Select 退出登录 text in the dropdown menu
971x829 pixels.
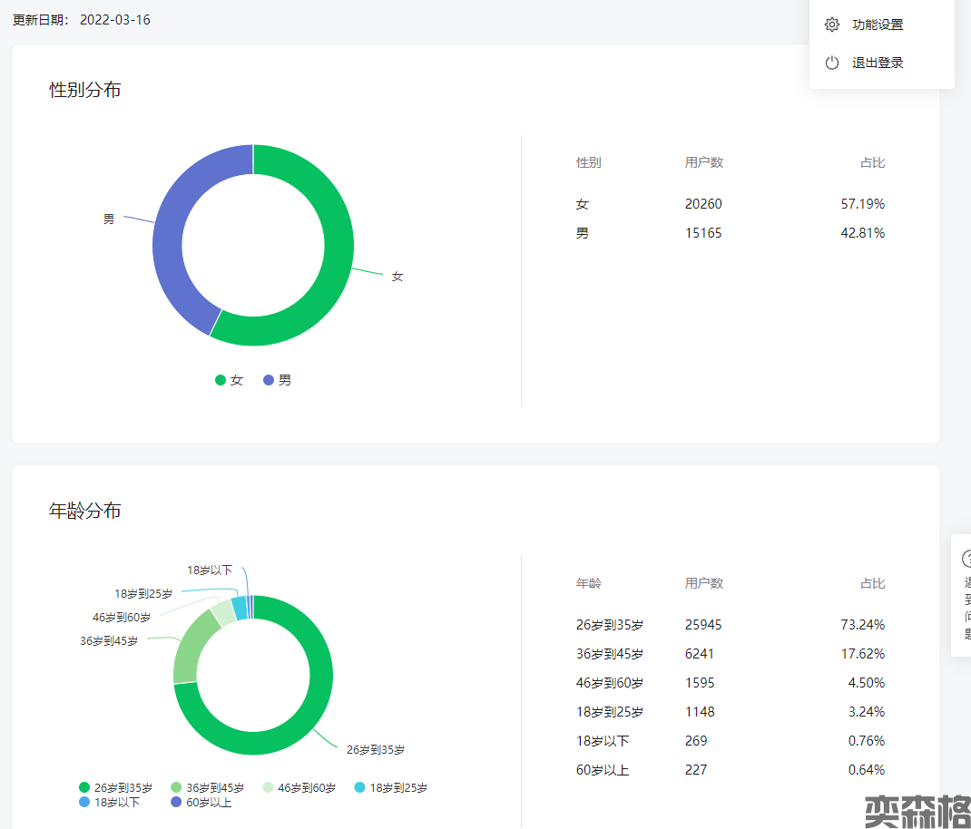(878, 63)
